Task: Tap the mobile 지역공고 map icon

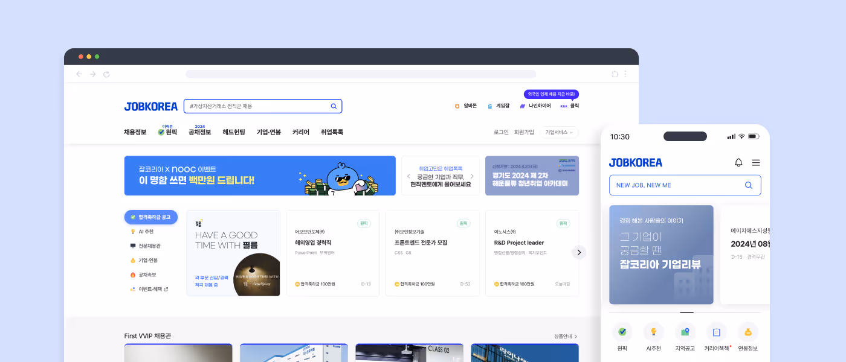Action: (x=685, y=332)
